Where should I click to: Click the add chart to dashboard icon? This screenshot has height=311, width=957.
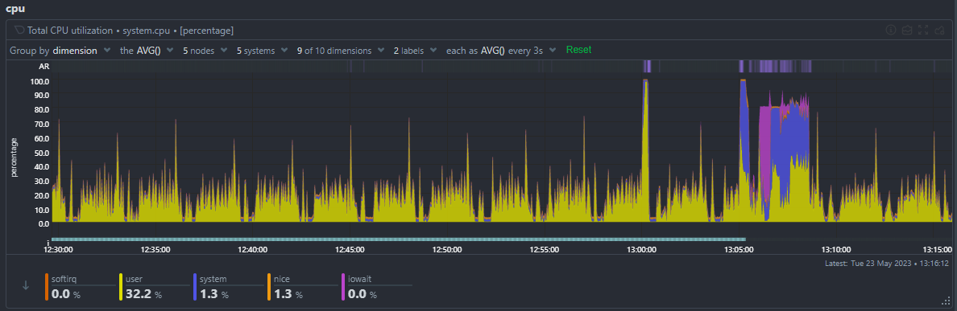(940, 30)
